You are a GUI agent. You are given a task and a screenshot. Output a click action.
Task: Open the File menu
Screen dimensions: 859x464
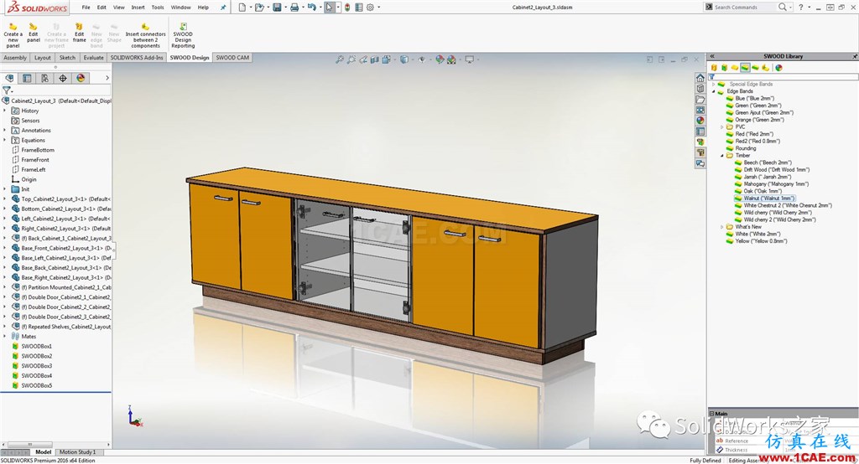[86, 8]
